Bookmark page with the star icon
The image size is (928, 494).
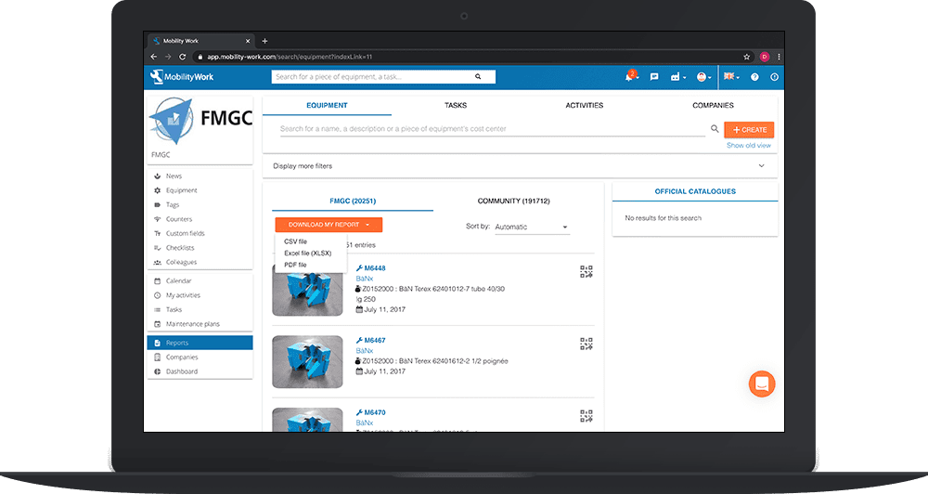click(x=746, y=57)
